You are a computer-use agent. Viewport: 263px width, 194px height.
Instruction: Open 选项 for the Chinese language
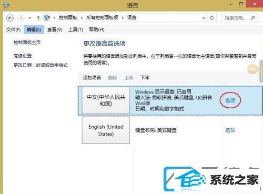(x=230, y=100)
